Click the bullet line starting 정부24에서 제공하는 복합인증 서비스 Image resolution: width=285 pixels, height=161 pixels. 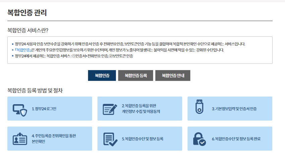pos(74,56)
